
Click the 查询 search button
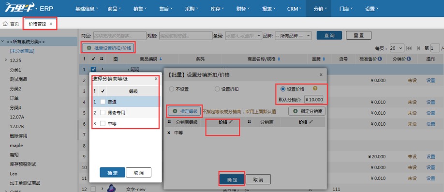tap(329, 35)
